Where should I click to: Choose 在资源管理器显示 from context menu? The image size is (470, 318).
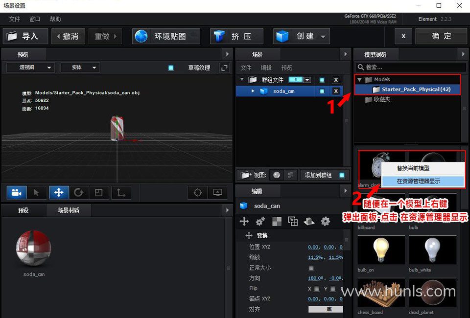point(418,181)
